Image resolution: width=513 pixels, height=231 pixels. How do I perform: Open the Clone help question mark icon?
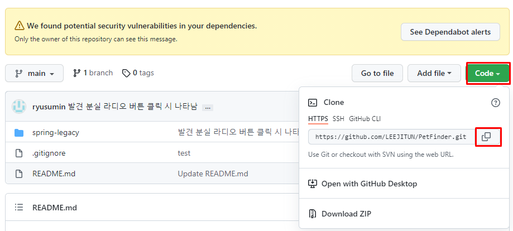496,103
